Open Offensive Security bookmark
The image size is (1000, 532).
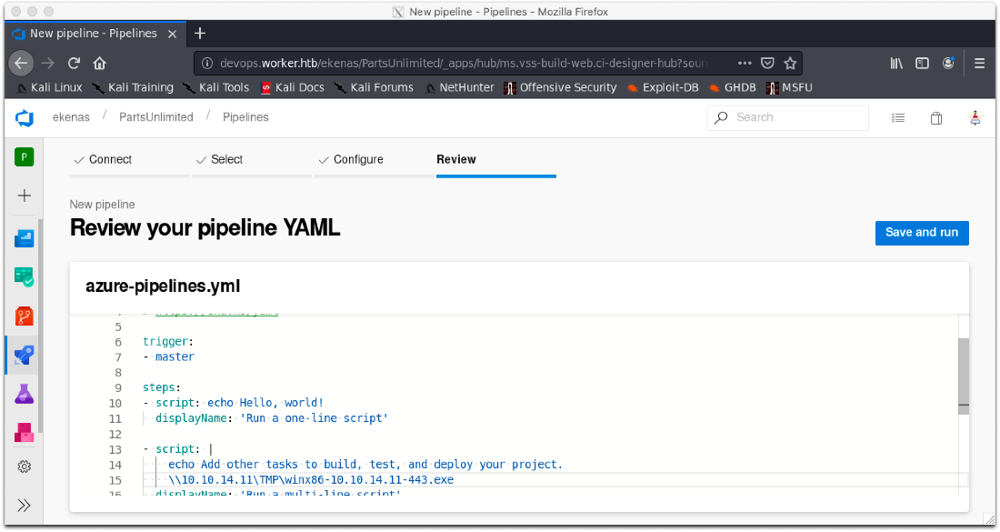[561, 87]
